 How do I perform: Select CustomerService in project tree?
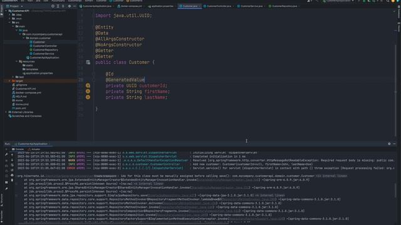(42, 54)
